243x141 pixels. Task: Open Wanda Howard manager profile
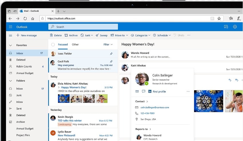[149, 137]
